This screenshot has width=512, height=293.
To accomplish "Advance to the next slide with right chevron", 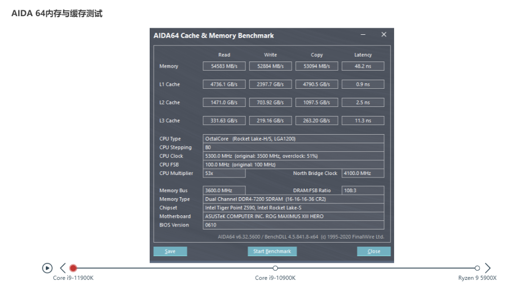I will [487, 268].
